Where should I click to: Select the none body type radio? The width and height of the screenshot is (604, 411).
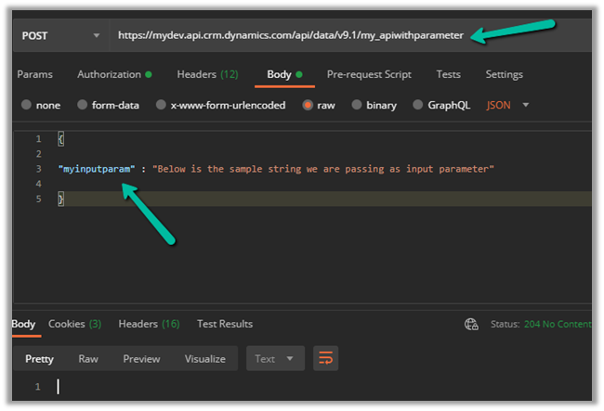coord(26,105)
